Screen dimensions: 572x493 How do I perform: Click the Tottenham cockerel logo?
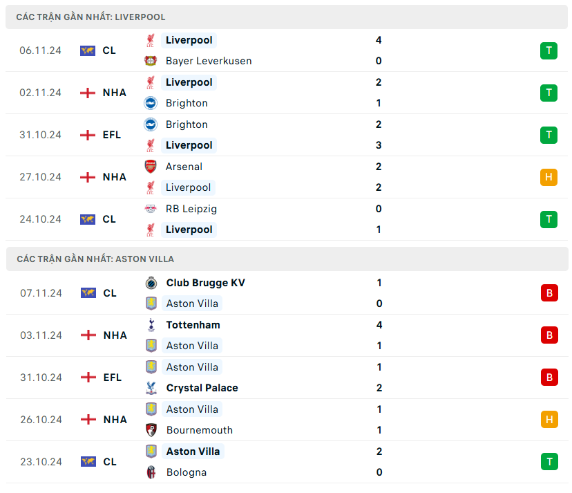coord(151,325)
